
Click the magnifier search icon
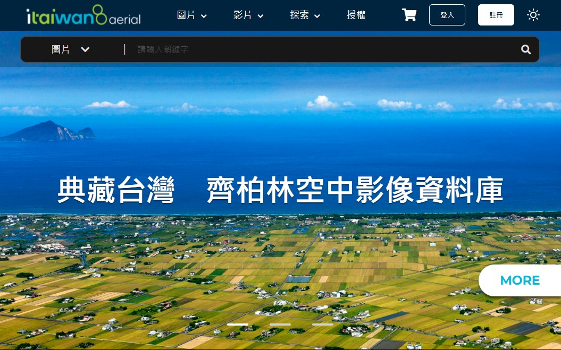pos(526,49)
